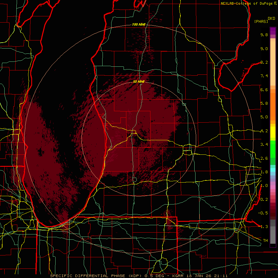Select the 7.4 scale value
278x278 pixels.
click(x=264, y=76)
